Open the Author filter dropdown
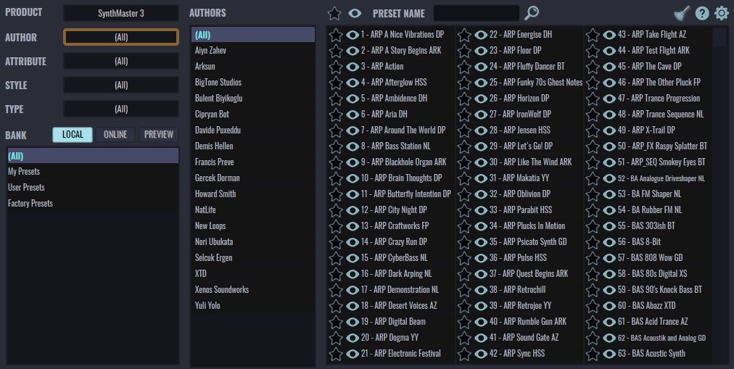The width and height of the screenshot is (734, 369). (x=121, y=37)
